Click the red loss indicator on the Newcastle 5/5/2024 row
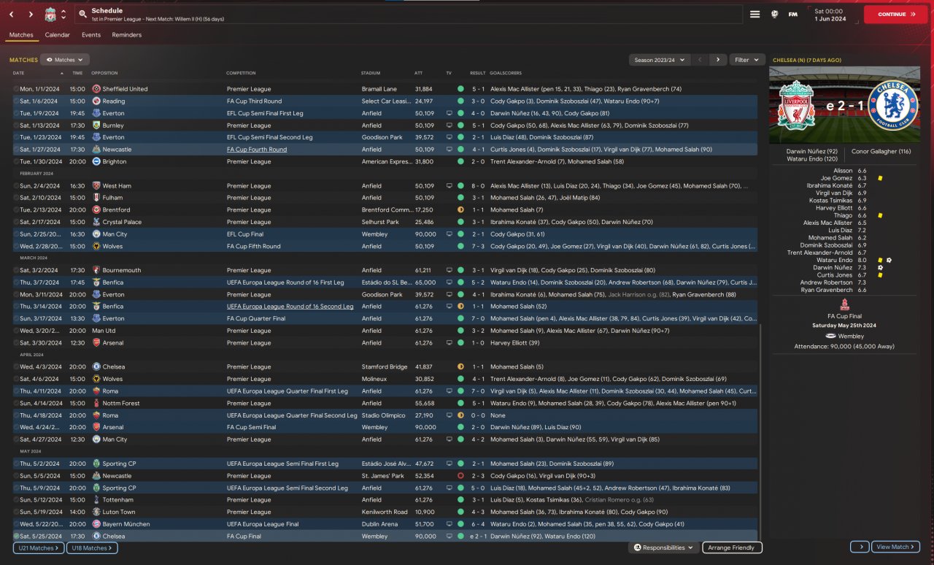934x565 pixels. [x=460, y=476]
